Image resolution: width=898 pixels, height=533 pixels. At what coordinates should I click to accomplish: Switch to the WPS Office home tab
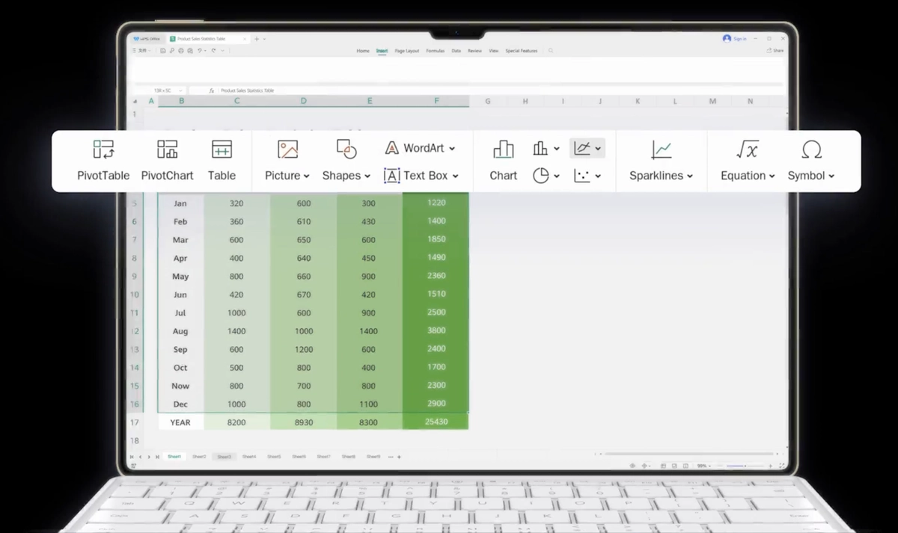click(x=147, y=38)
